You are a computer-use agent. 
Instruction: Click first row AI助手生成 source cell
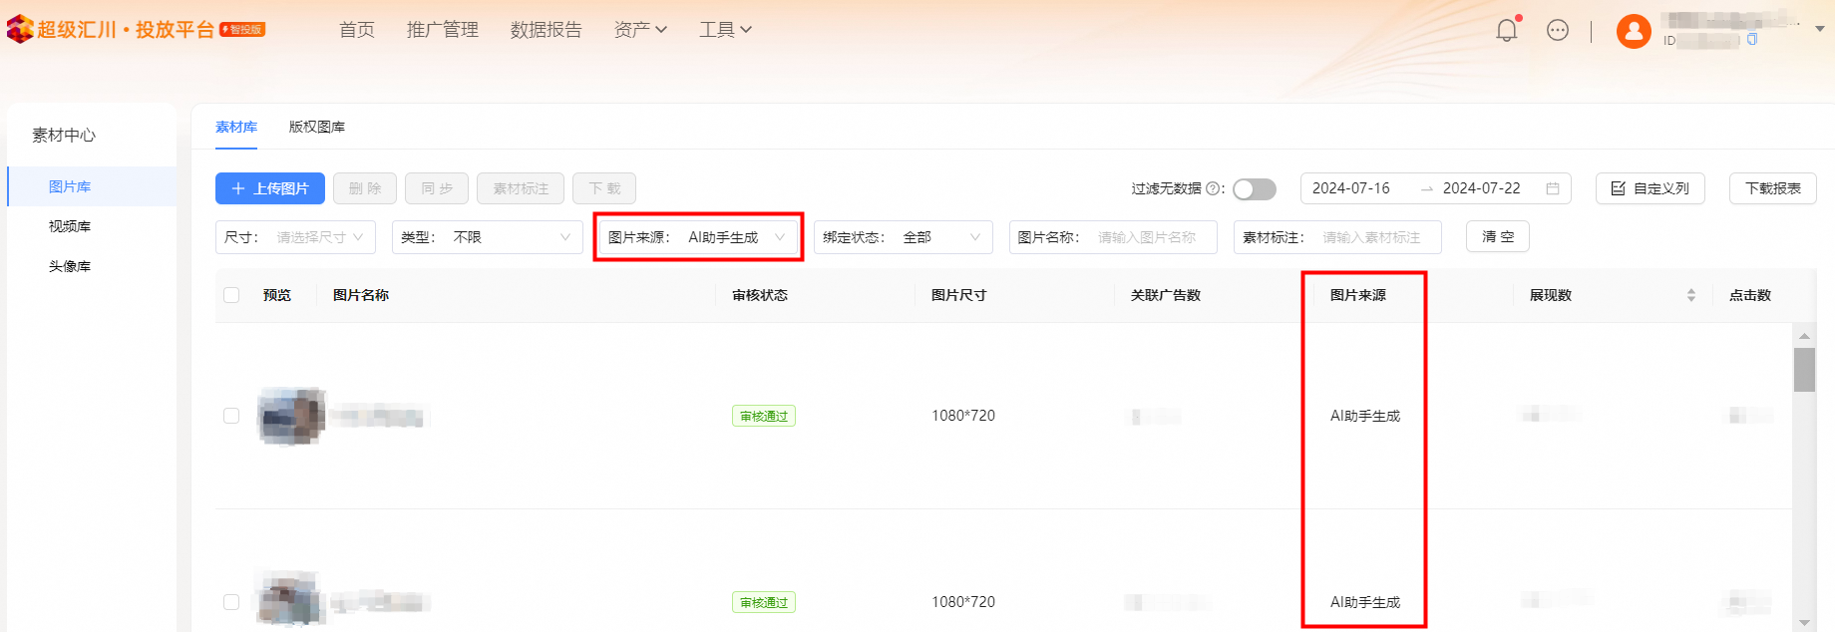(x=1365, y=416)
